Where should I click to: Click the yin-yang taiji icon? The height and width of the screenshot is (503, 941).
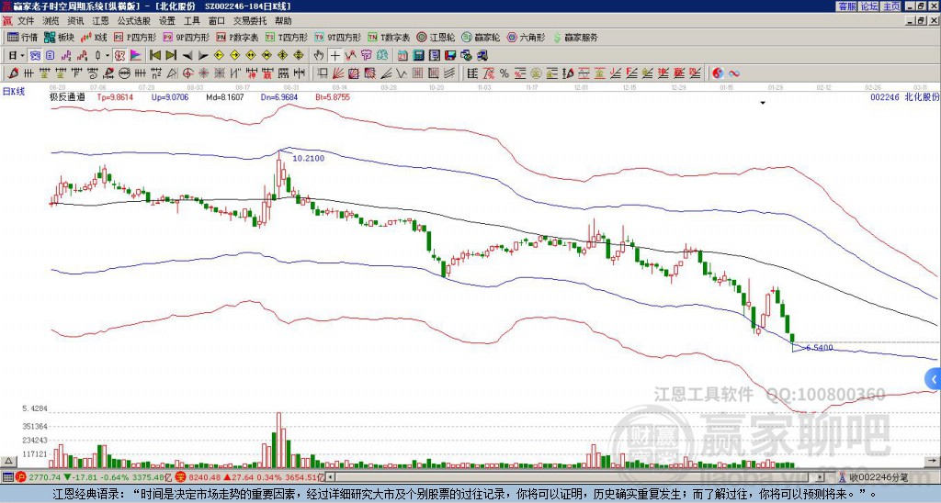(718, 73)
